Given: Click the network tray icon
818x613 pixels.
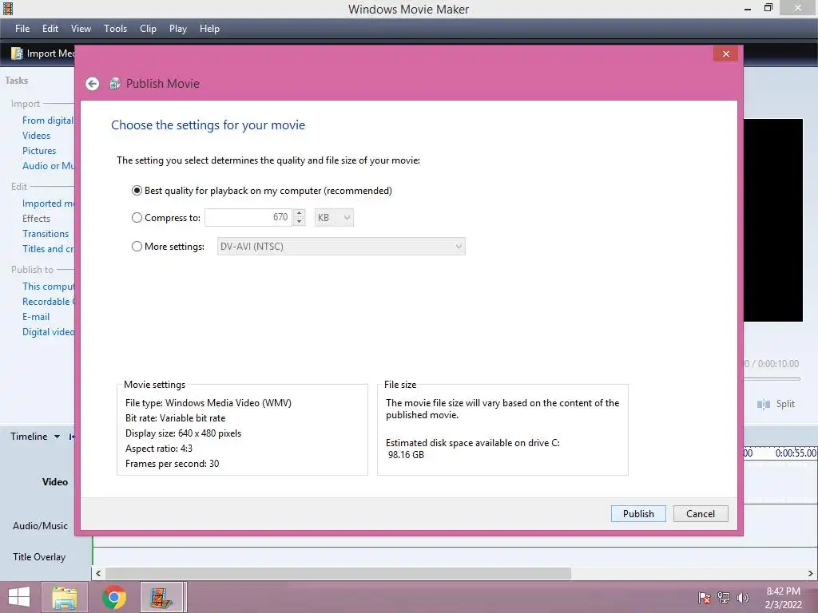Looking at the screenshot, I should click(724, 597).
